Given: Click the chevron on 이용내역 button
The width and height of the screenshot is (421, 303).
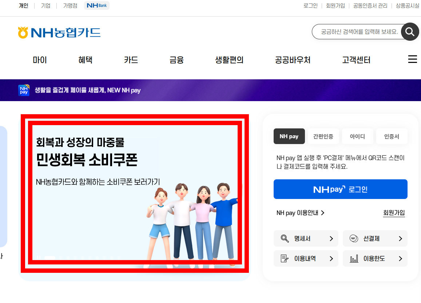Looking at the screenshot, I should pyautogui.click(x=331, y=259).
